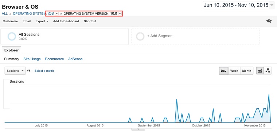The width and height of the screenshot is (277, 133).
Task: Click the Add Segment circle icon
Action: [140, 36]
